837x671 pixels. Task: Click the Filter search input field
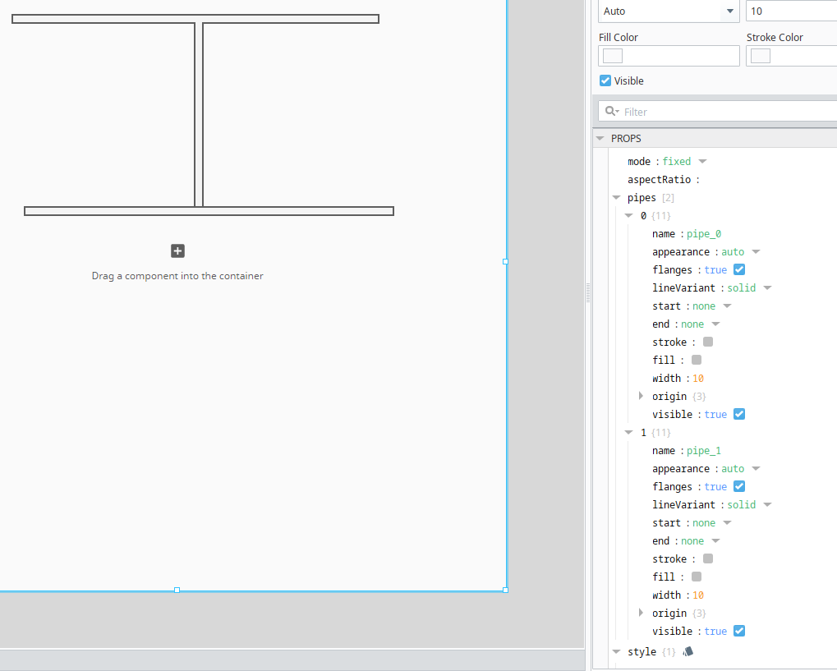tap(723, 112)
